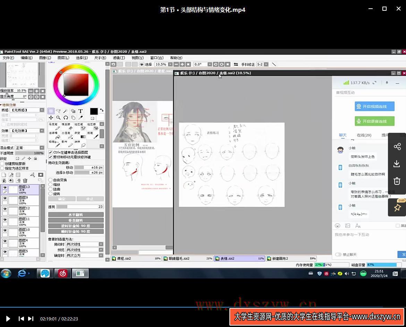Choose the 橡皮擦 eraser brush
The width and height of the screenshot is (406, 327).
(x=67, y=127)
